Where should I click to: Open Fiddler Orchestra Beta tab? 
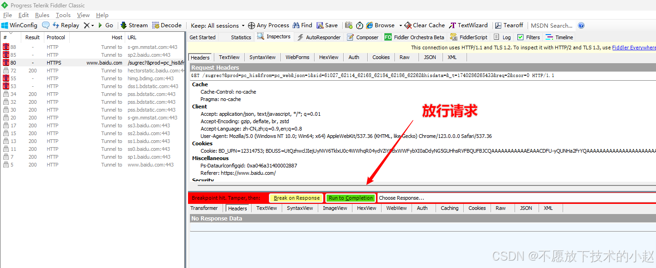point(414,37)
